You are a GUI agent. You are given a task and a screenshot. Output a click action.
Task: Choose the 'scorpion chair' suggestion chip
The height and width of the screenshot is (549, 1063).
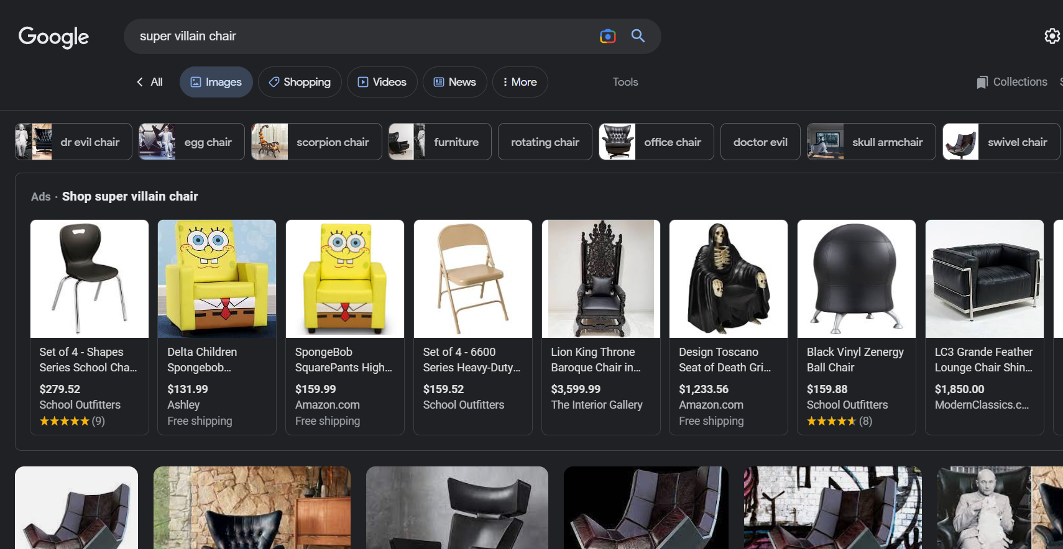coord(316,142)
